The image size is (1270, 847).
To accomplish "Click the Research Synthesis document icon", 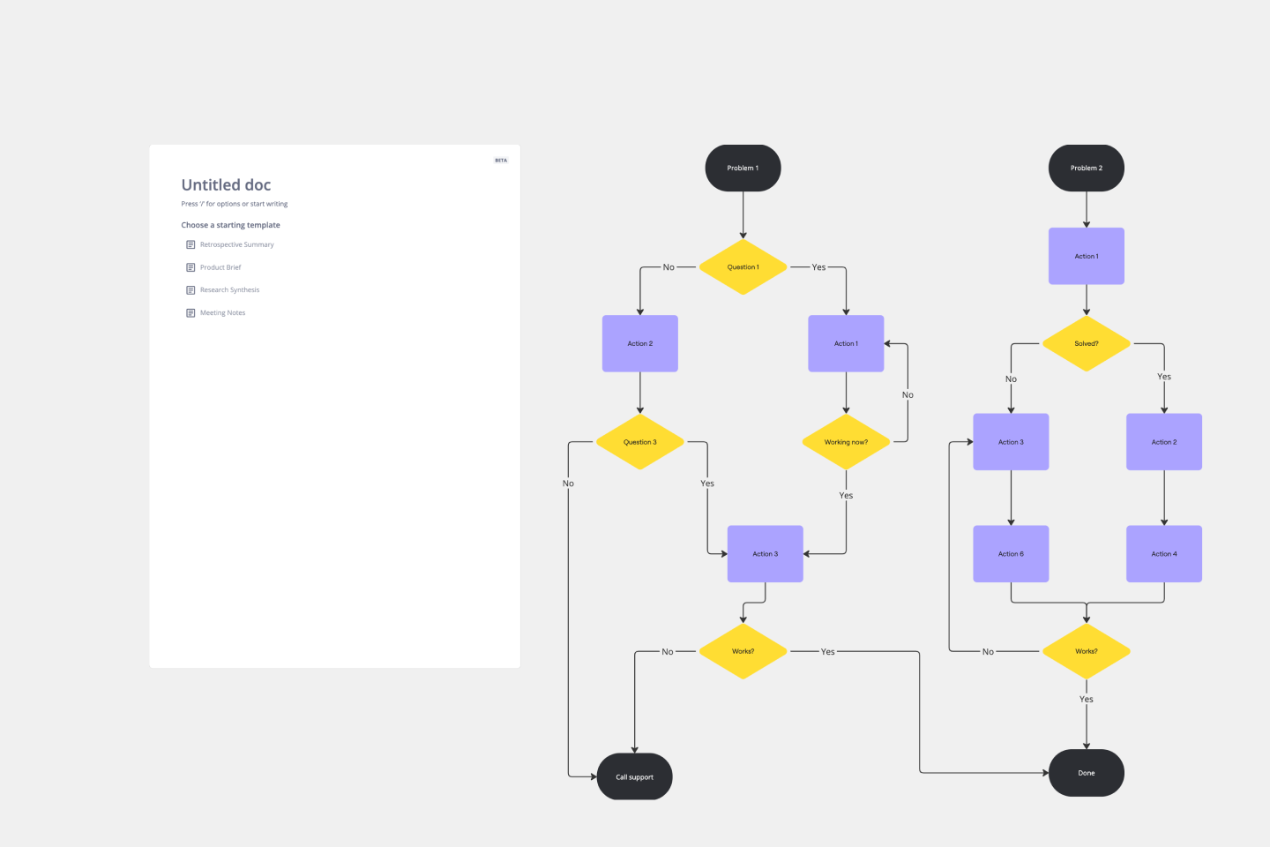I will pyautogui.click(x=191, y=289).
